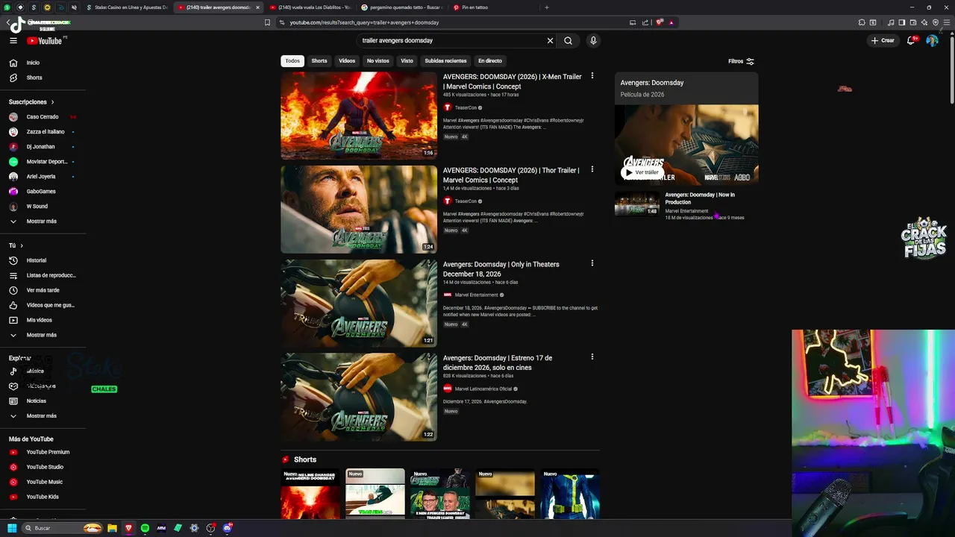Open Avengers: Doomsday Now in Production video

700,198
